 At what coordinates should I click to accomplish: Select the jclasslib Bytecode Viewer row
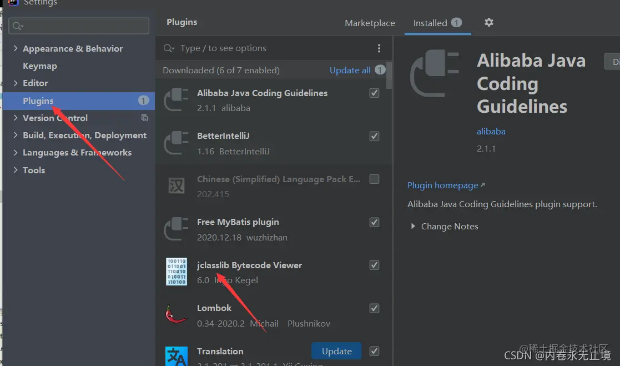coord(274,272)
